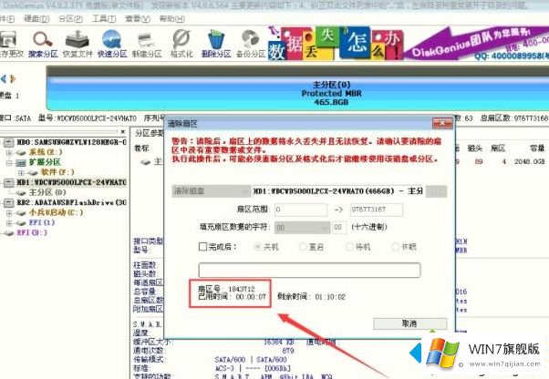
Task: Click the HD1 WDC disk icon
Action: tap(9, 182)
